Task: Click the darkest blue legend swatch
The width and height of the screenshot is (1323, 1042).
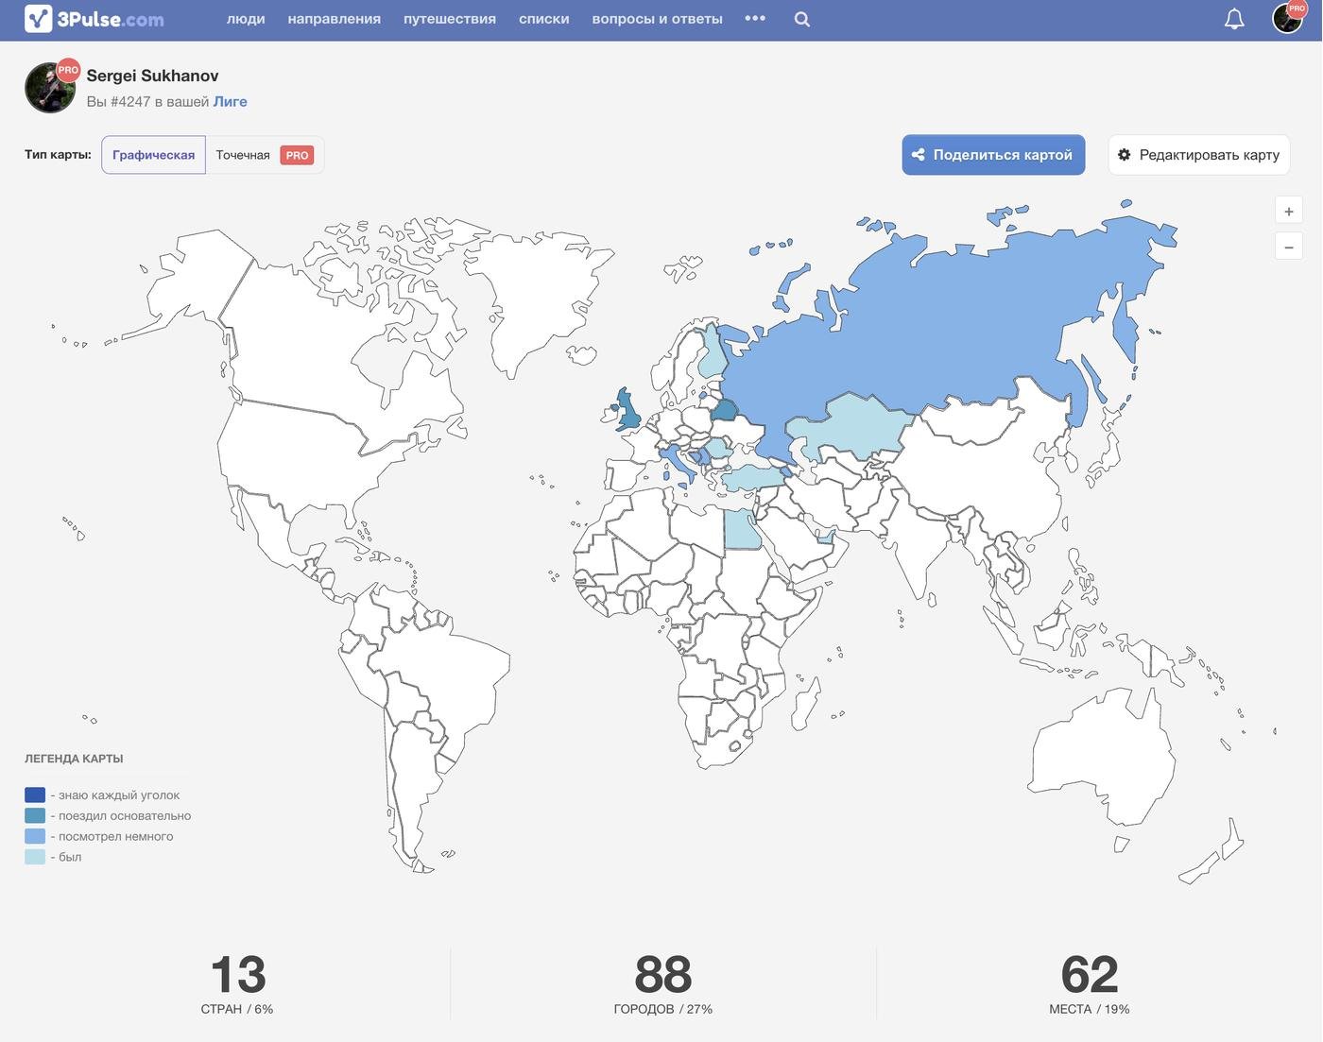Action: point(35,795)
